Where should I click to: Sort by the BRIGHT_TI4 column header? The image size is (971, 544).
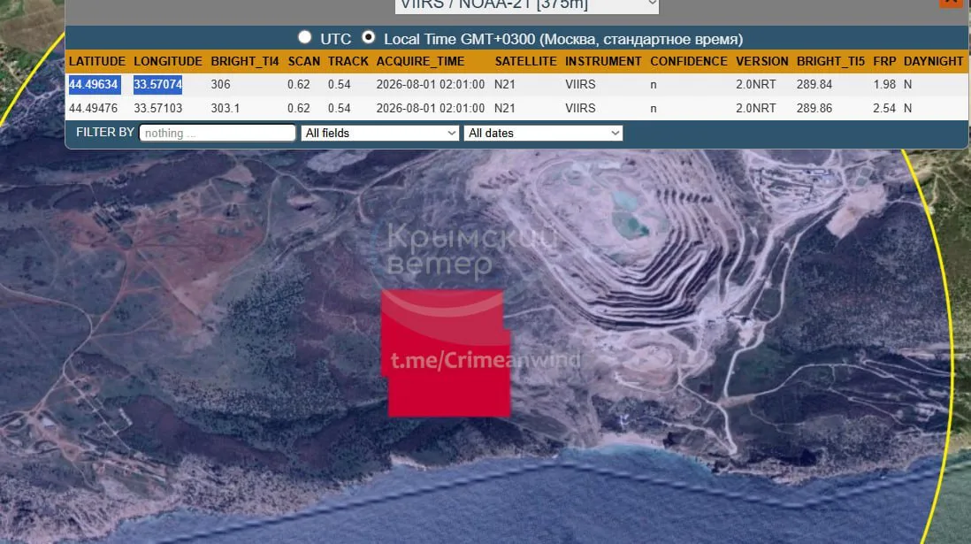(245, 61)
